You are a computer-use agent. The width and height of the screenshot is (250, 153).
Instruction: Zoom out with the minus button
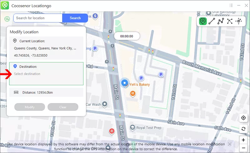(x=243, y=148)
